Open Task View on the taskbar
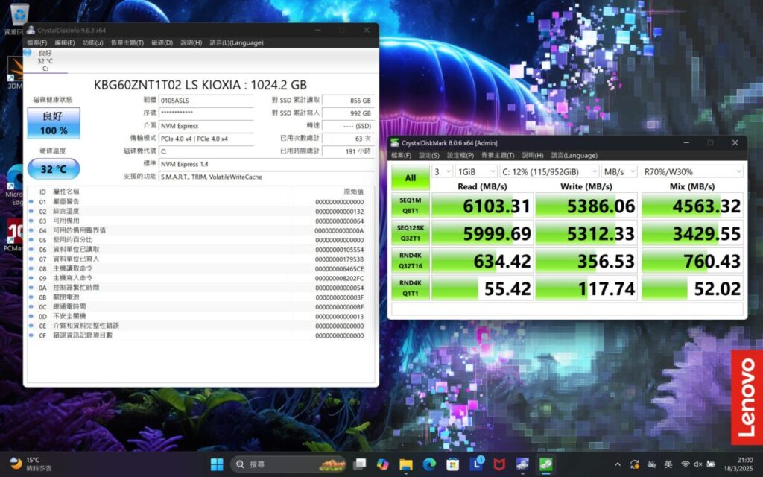The image size is (763, 477). click(x=360, y=464)
